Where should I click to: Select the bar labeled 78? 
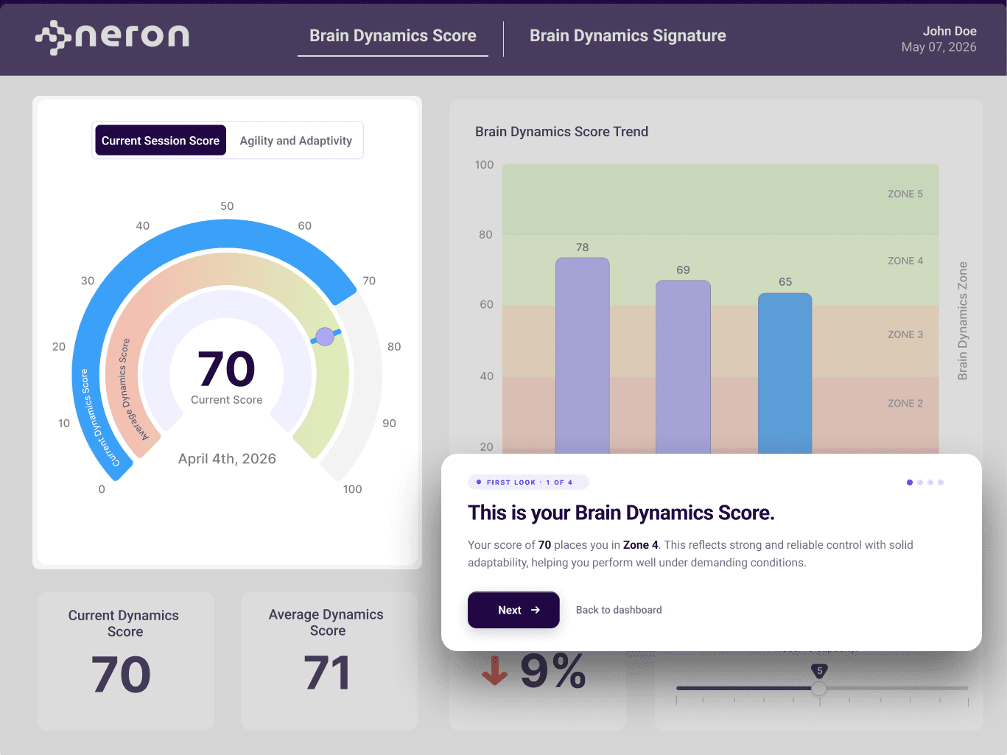pyautogui.click(x=582, y=356)
